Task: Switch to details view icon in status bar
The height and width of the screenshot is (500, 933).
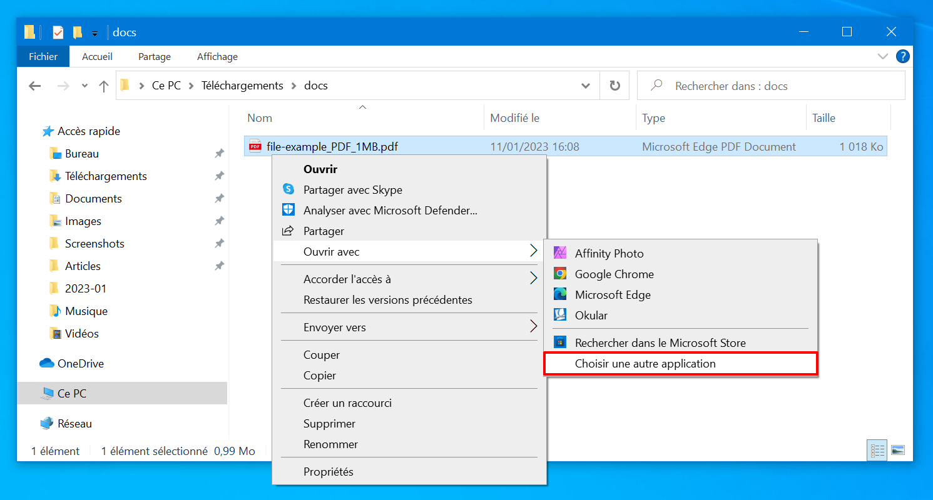Action: point(878,451)
